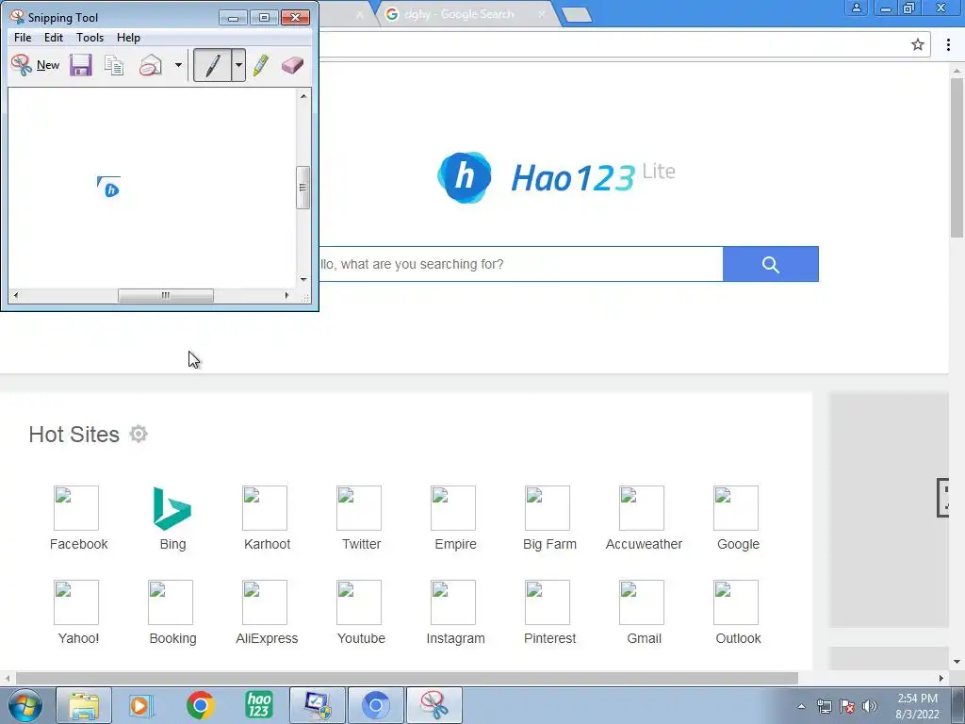Screen dimensions: 965x724
Task: Expand the Send Snip dropdown arrow
Action: 178,65
